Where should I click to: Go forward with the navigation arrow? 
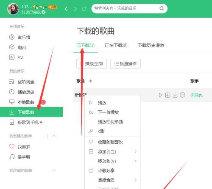pyautogui.click(x=75, y=9)
